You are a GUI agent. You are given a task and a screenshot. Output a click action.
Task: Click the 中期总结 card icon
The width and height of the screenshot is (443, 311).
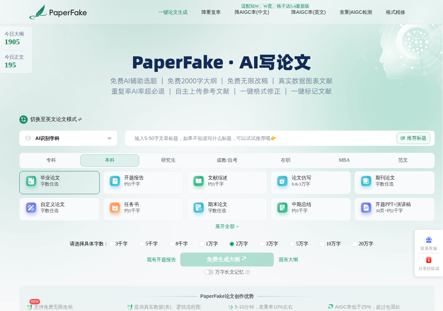[282, 208]
